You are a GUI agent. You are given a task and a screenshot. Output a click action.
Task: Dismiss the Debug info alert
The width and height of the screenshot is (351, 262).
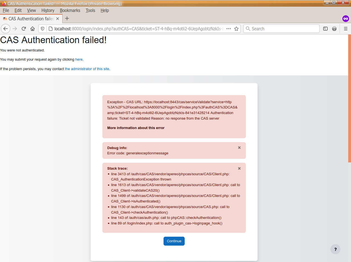[x=239, y=148]
